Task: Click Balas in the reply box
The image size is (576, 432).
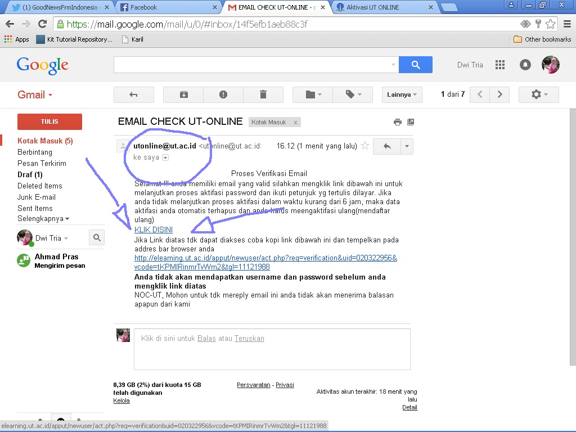Action: tap(206, 338)
